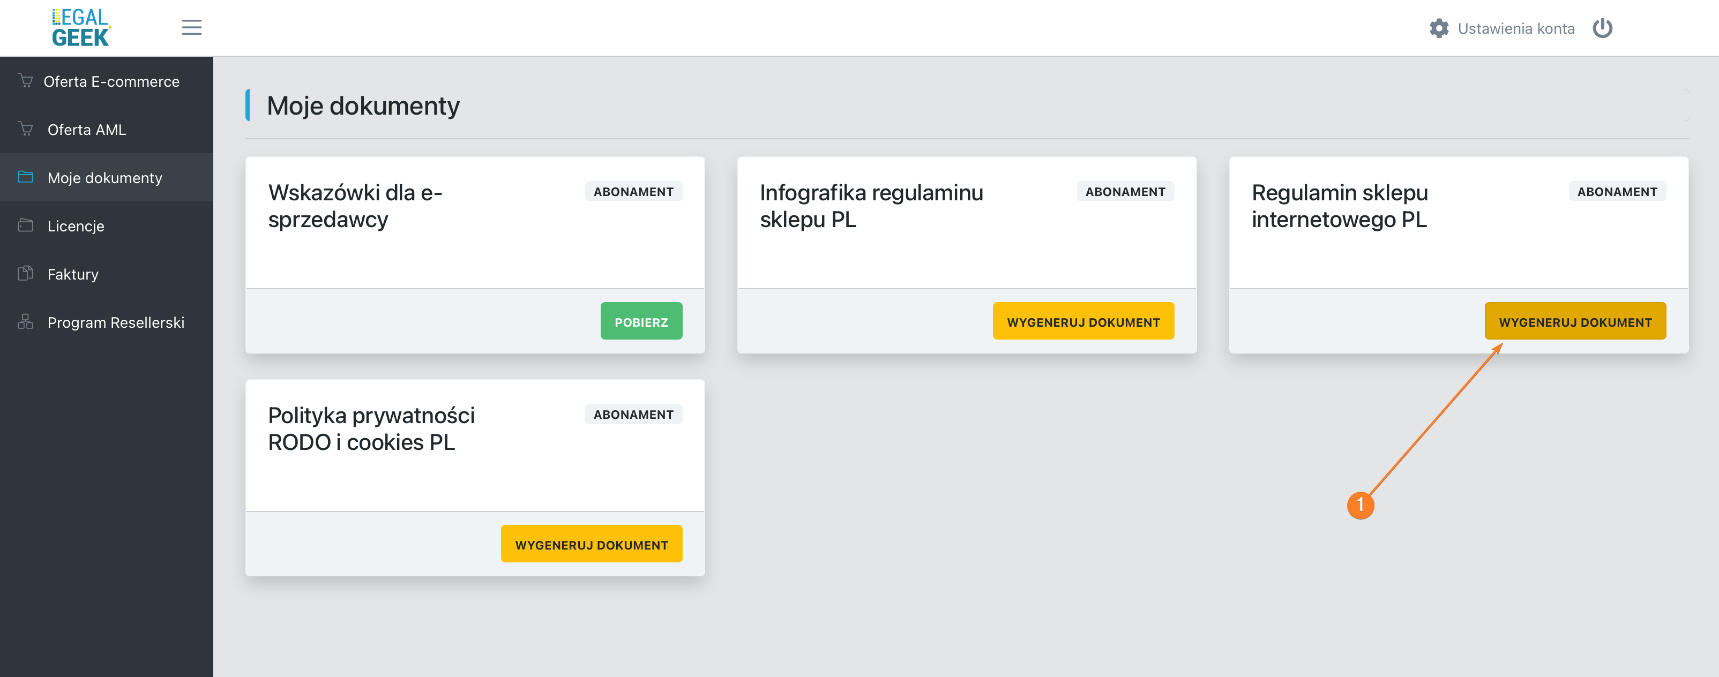Viewport: 1719px width, 677px height.
Task: Click the Oferta E-commerce cart icon
Action: pos(26,81)
